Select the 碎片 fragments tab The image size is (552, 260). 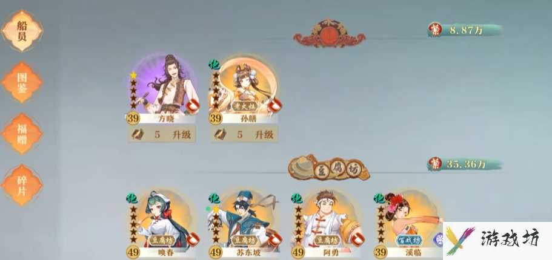pos(22,185)
